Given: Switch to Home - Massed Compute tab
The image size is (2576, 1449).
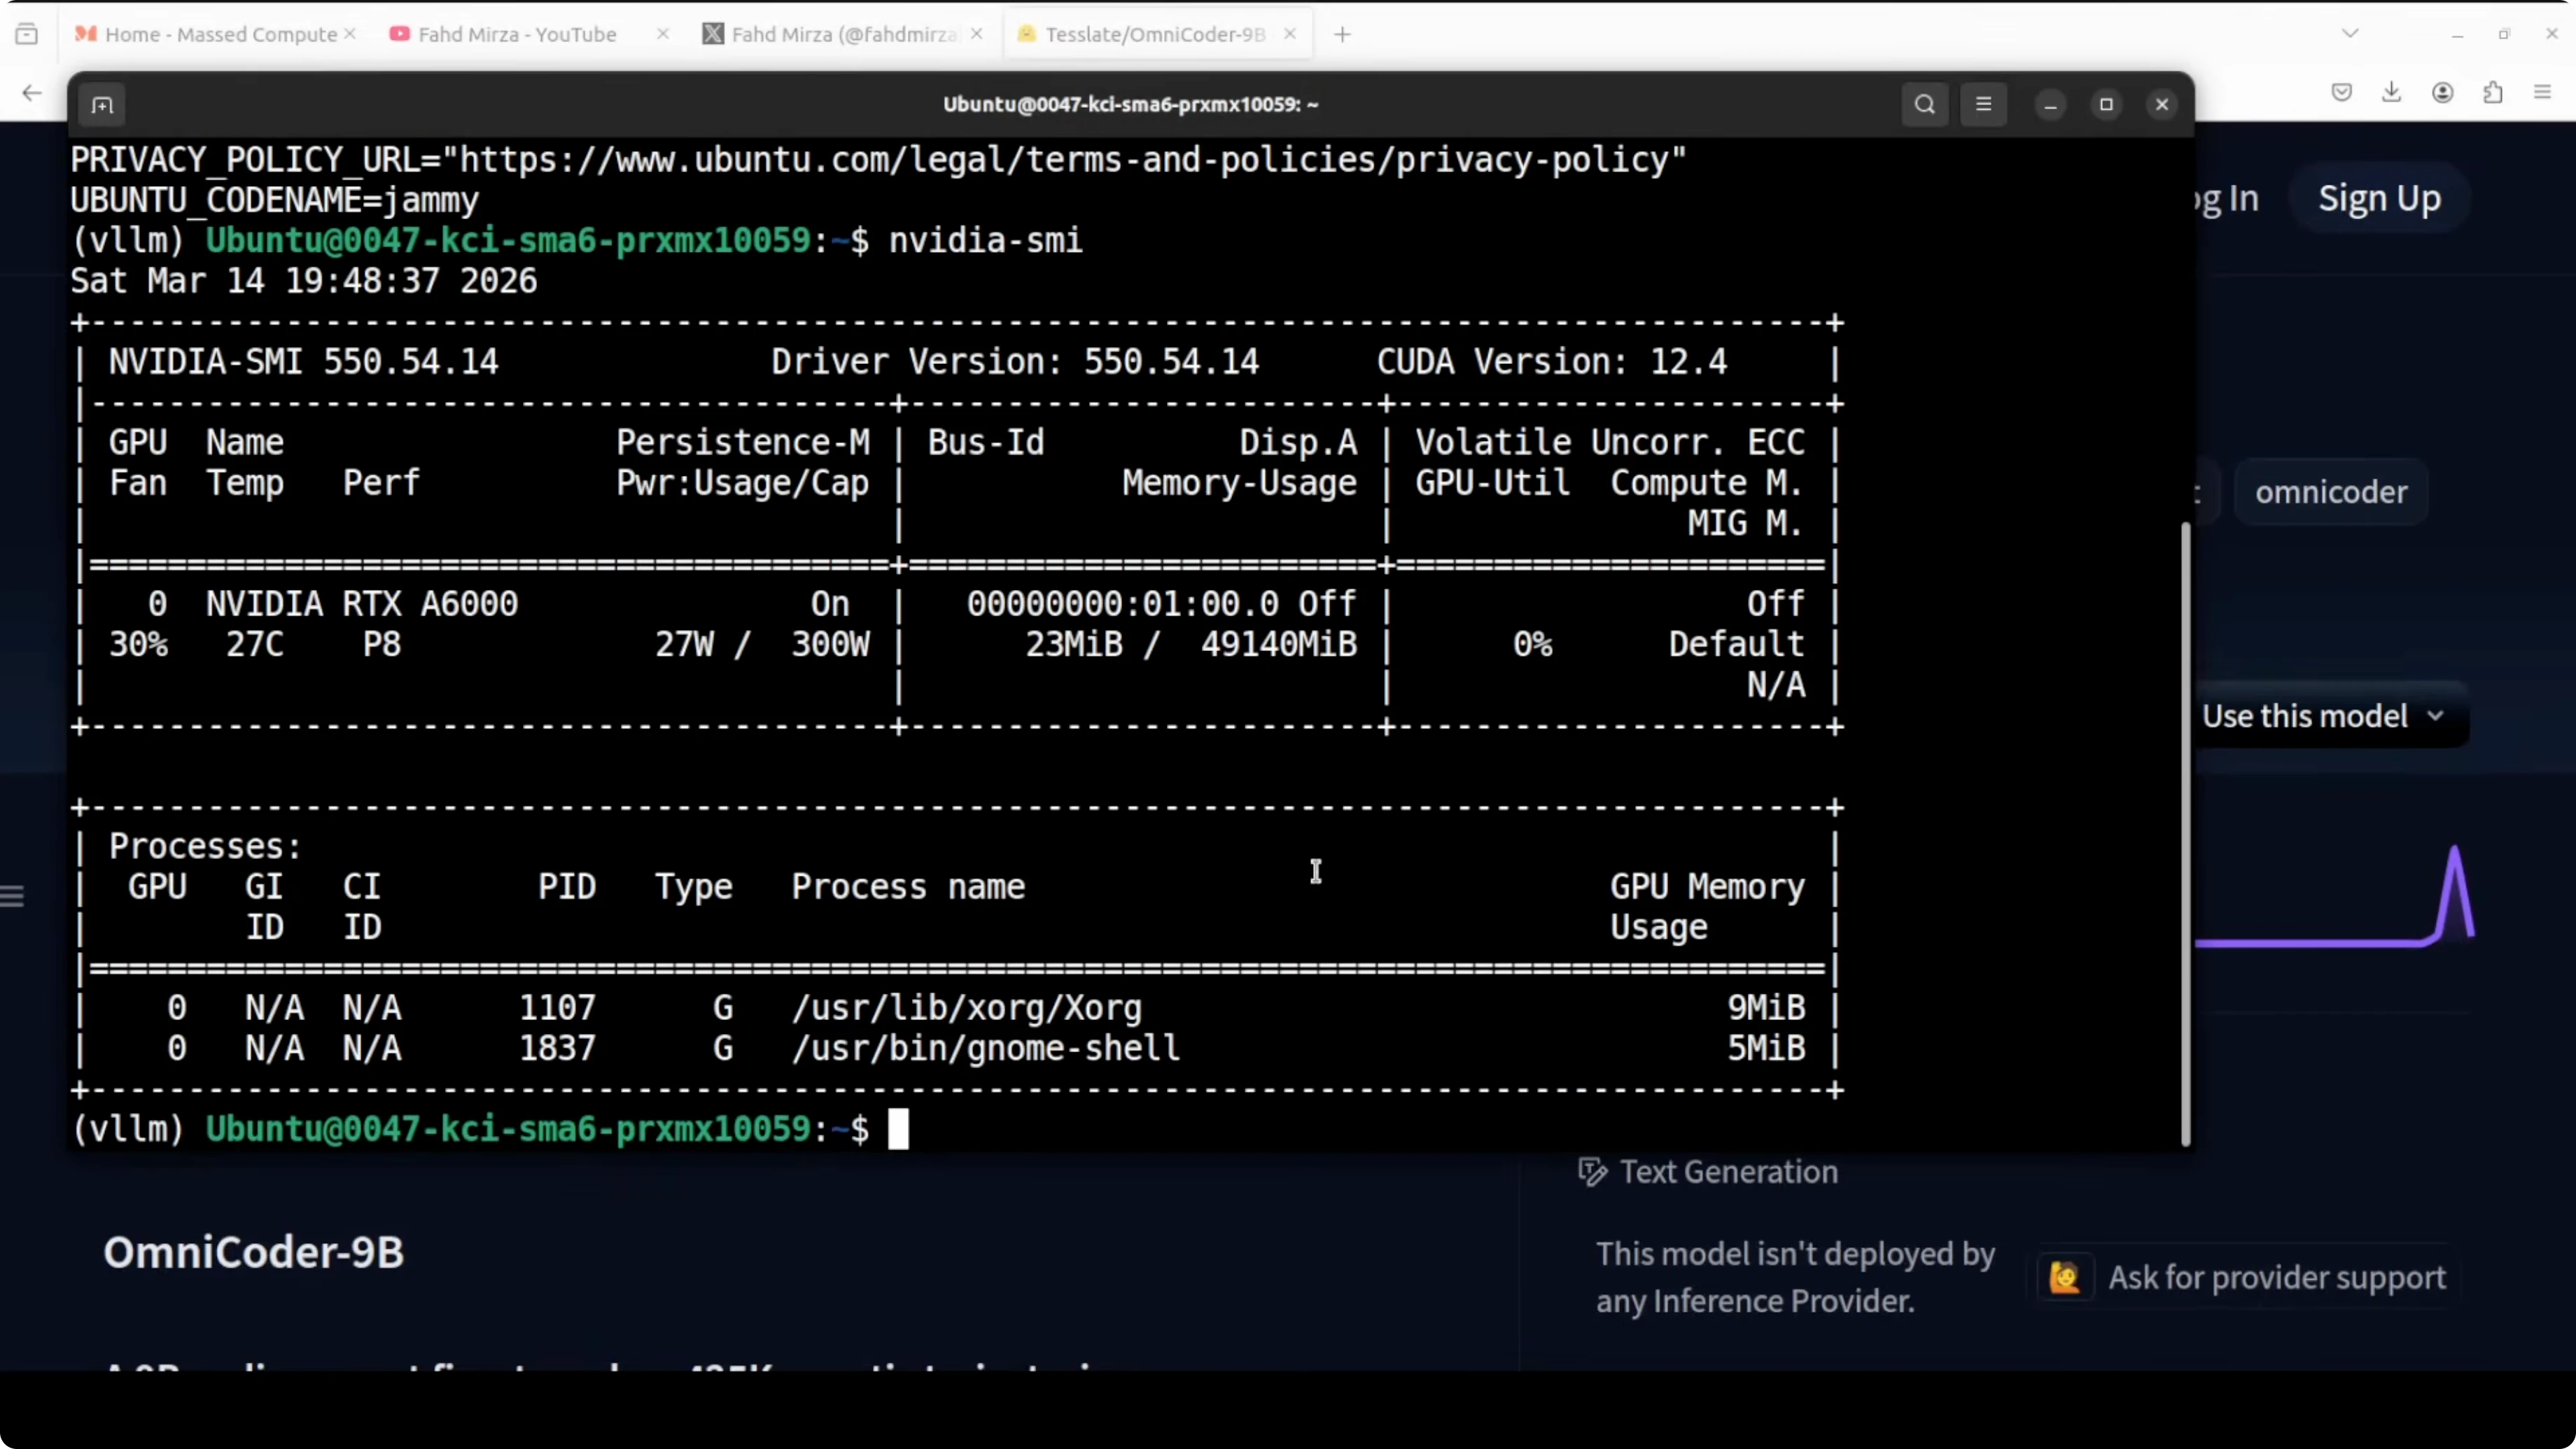Looking at the screenshot, I should pyautogui.click(x=220, y=35).
